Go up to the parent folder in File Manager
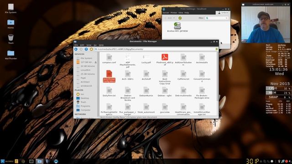Screen dimensions: 292x164 tap(86, 49)
